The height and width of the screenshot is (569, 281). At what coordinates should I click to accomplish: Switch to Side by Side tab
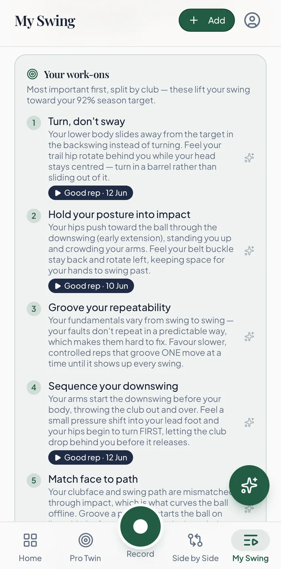tap(195, 547)
